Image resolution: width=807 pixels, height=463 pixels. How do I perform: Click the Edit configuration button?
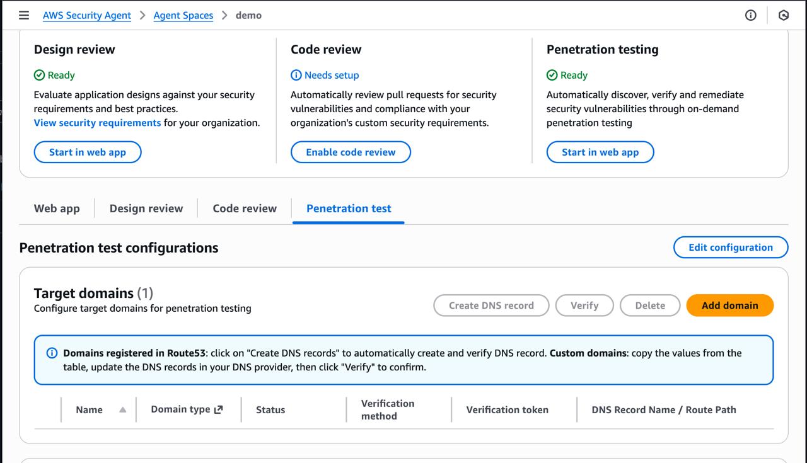730,248
